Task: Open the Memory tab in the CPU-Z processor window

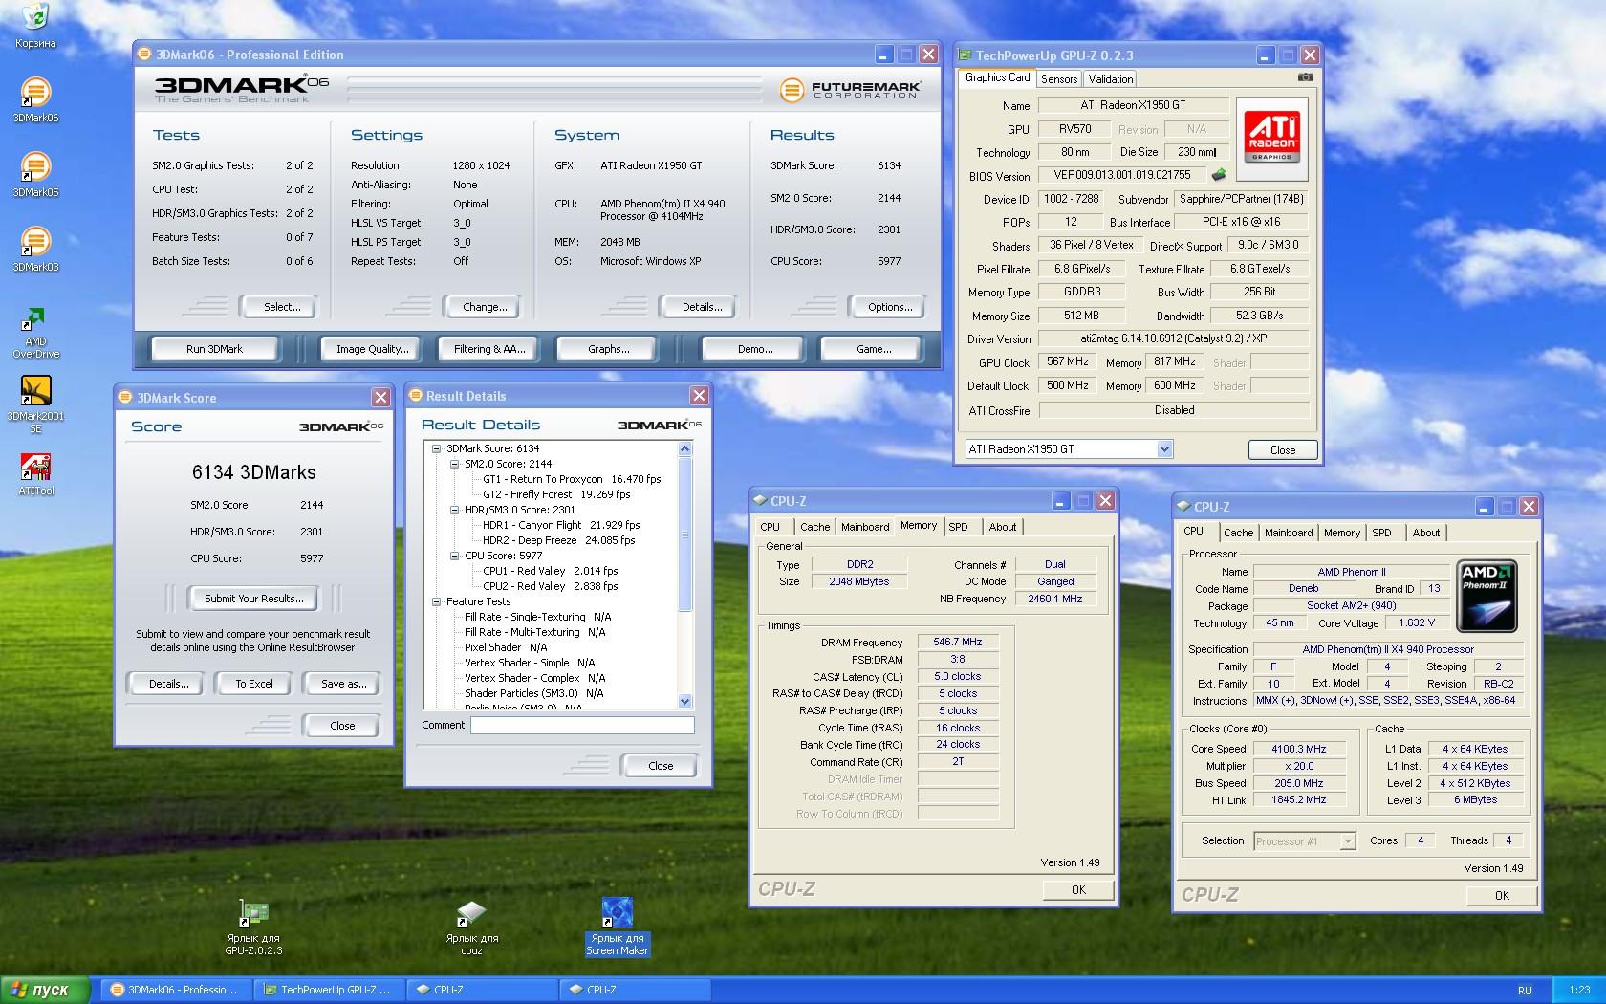Action: click(x=1341, y=533)
